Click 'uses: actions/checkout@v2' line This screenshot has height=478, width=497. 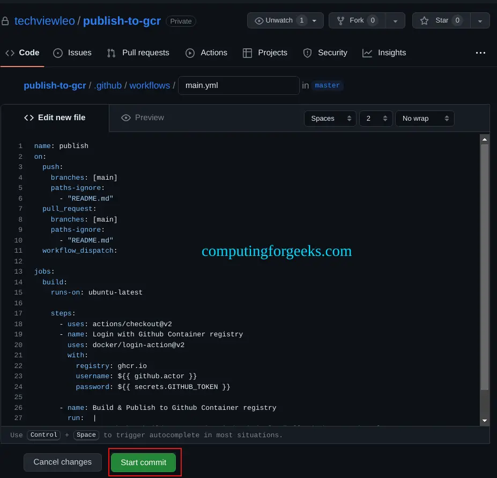tap(120, 324)
